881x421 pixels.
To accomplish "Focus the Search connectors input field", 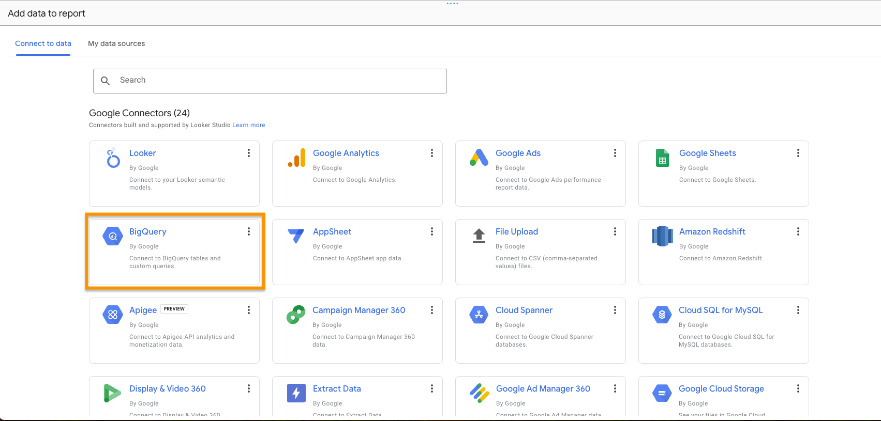I will (x=270, y=81).
